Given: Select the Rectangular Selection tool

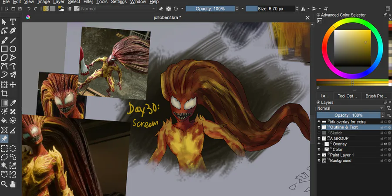Looking at the screenshot, I should pos(4,148).
